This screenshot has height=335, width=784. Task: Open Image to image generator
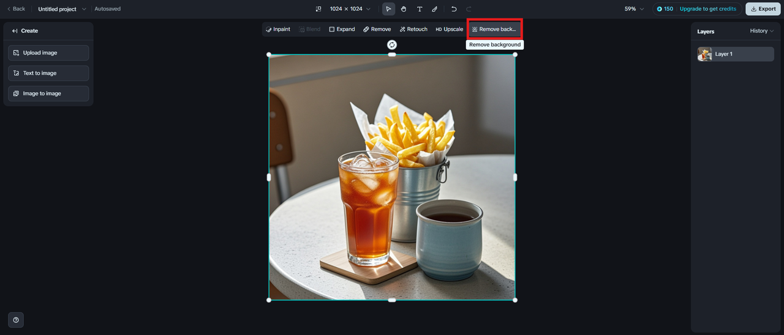(48, 94)
